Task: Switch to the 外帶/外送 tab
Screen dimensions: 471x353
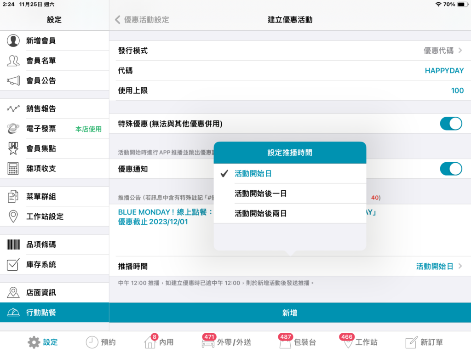Action: 226,342
